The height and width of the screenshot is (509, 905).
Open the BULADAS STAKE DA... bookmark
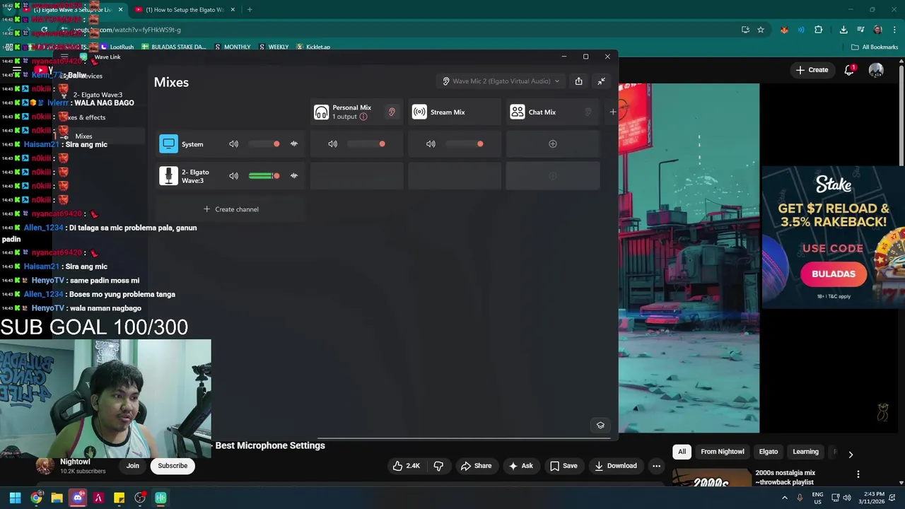(x=174, y=47)
